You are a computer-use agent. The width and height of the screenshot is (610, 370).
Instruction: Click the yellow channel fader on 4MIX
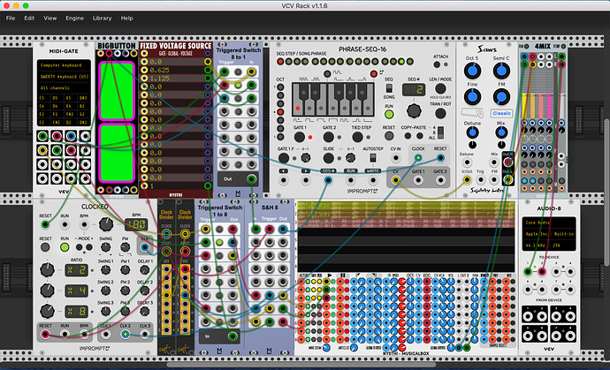pos(524,105)
